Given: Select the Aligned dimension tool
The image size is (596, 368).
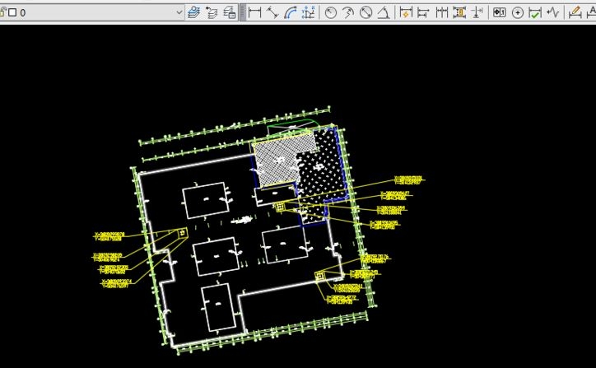Looking at the screenshot, I should 272,12.
